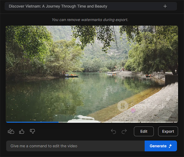Screen dimensions: 184x157
Task: Click the remove watermarks during export text
Action: [90, 20]
